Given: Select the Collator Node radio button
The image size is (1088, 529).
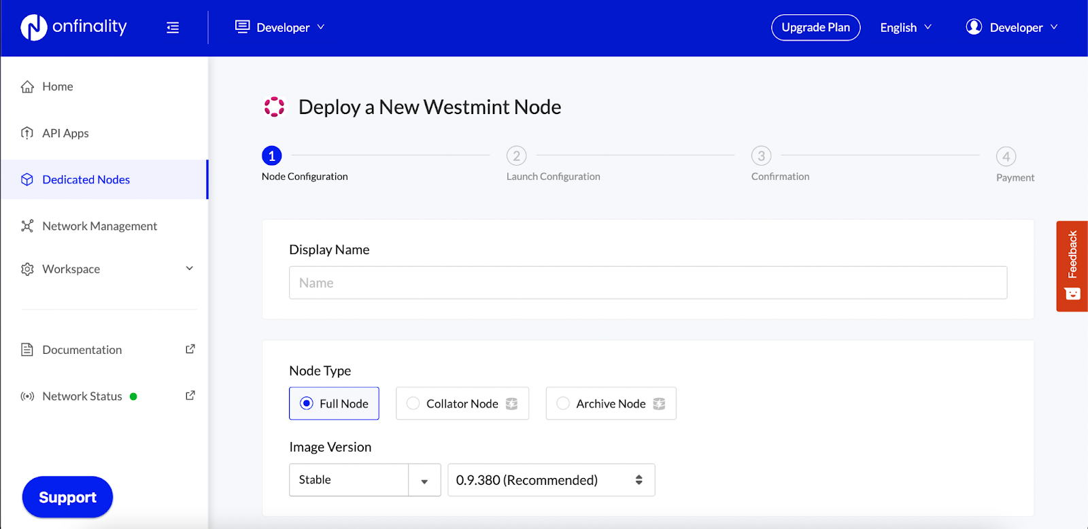Looking at the screenshot, I should pyautogui.click(x=413, y=403).
